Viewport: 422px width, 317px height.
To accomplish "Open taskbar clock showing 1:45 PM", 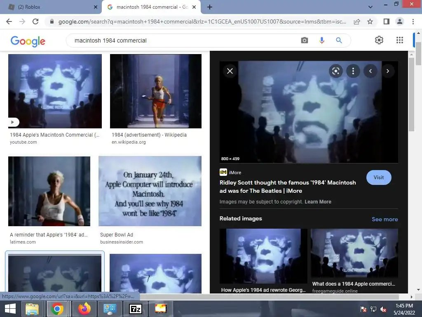I will (404, 309).
